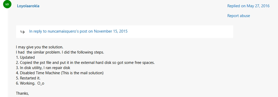Click the 'O_o' emoticon text
278x97 pixels.
coord(41,83)
